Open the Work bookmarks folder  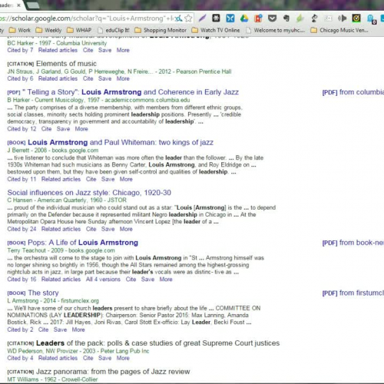point(20,30)
